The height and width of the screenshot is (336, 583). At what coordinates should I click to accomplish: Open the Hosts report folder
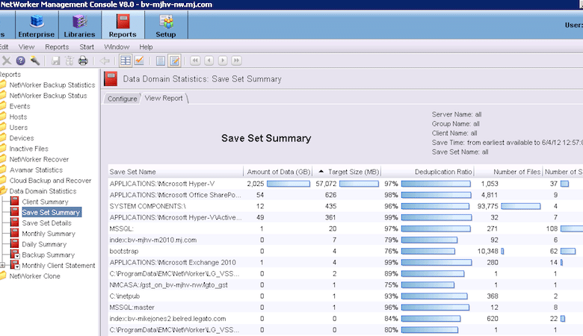pos(18,117)
